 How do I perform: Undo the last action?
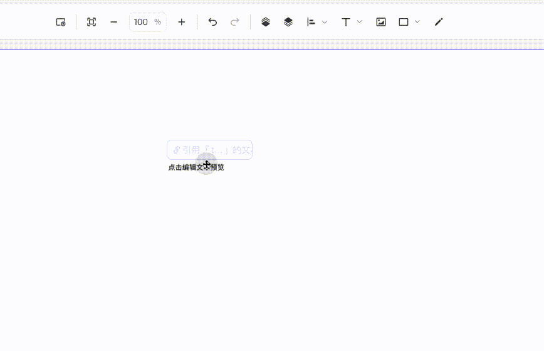tap(212, 22)
